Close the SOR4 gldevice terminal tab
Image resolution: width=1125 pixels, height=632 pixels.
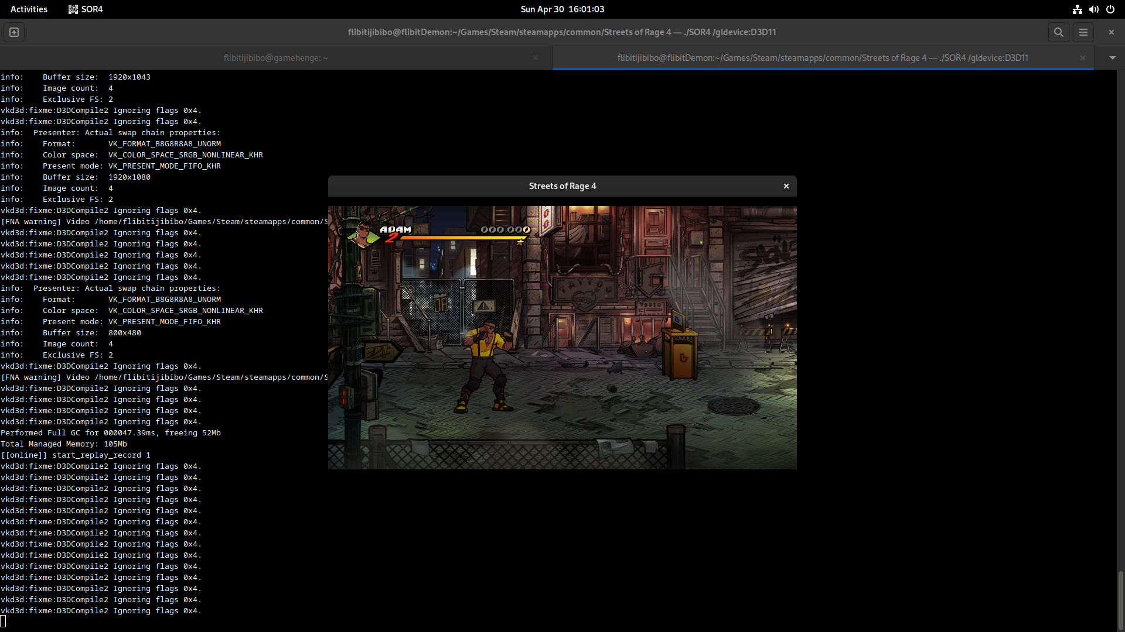tap(1082, 58)
